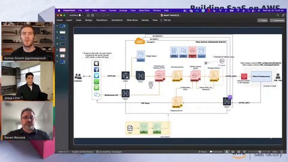Open the Apple menu
This screenshot has width=288, height=162.
(x=59, y=10)
